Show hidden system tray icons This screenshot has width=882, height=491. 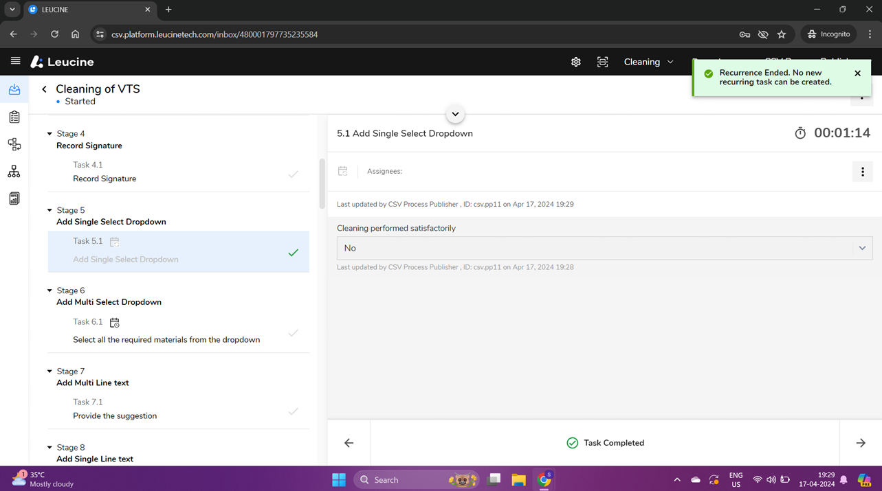point(676,479)
